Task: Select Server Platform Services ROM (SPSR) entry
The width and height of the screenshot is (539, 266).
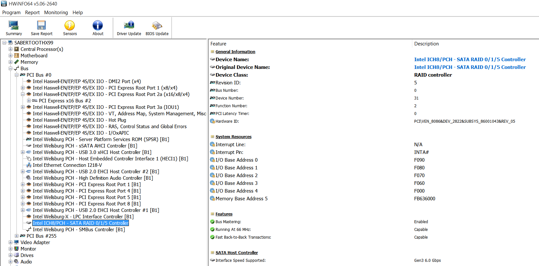Action: click(x=101, y=139)
